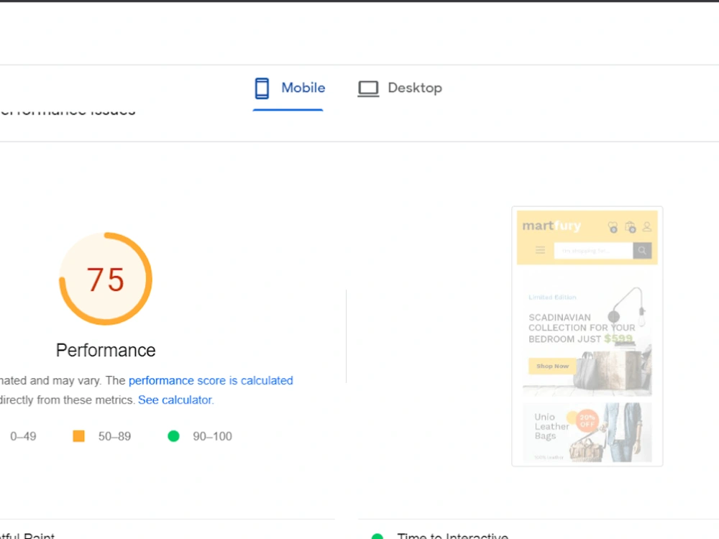719x539 pixels.
Task: Open the 'performance score is calculated' link
Action: (x=211, y=380)
